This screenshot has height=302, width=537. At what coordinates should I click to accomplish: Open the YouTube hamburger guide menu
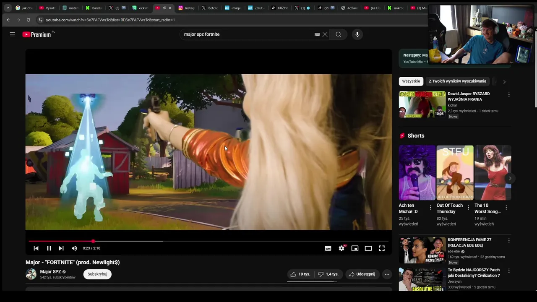tap(12, 34)
